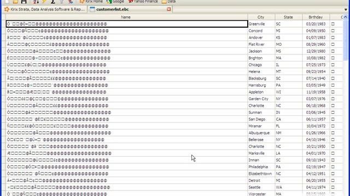Viewport: 350px width, 196px height.
Task: Select the state MO cell
Action: click(x=289, y=45)
